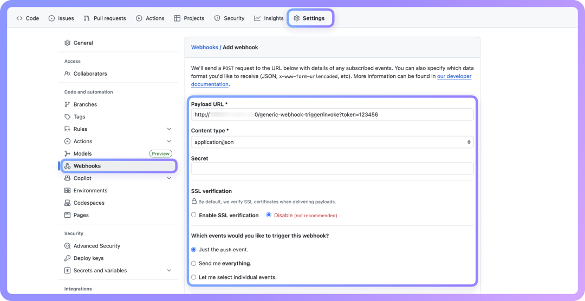Click the General gear icon in sidebar
The width and height of the screenshot is (585, 301).
68,43
